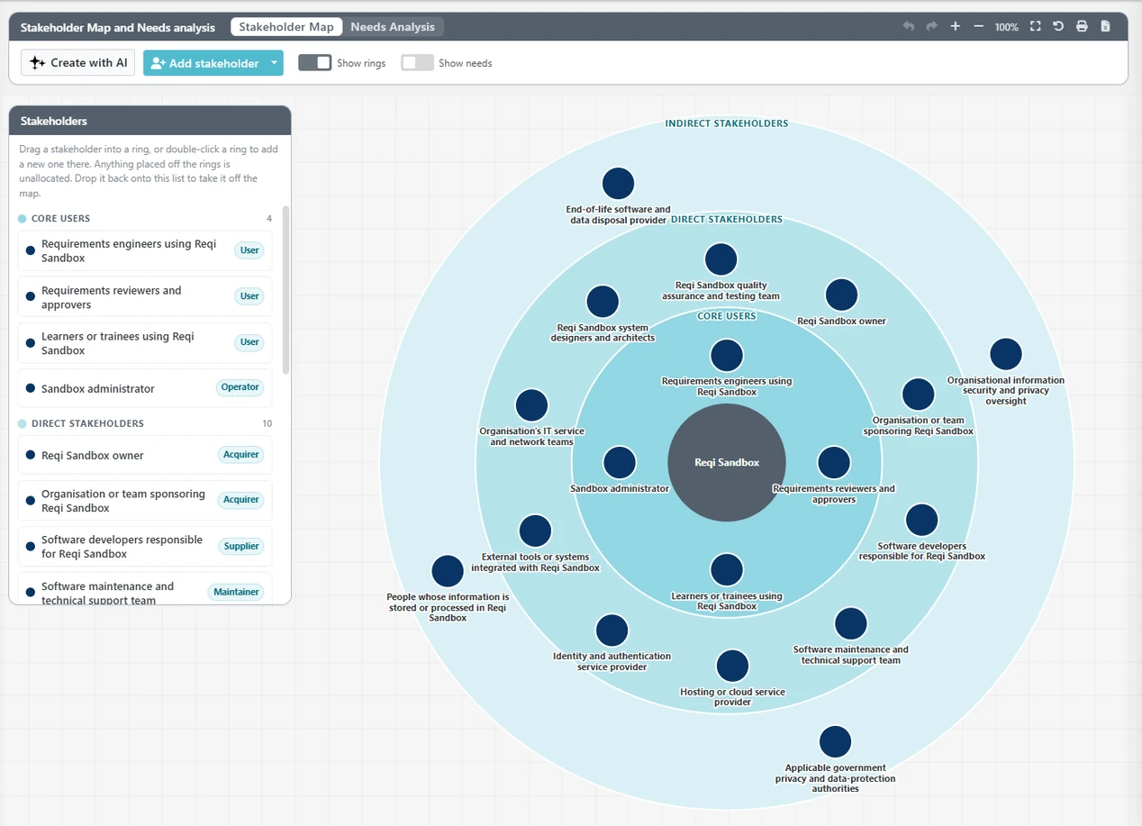Select Reqi Sandbox owner list item
Screen dimensions: 1142x826
145,455
